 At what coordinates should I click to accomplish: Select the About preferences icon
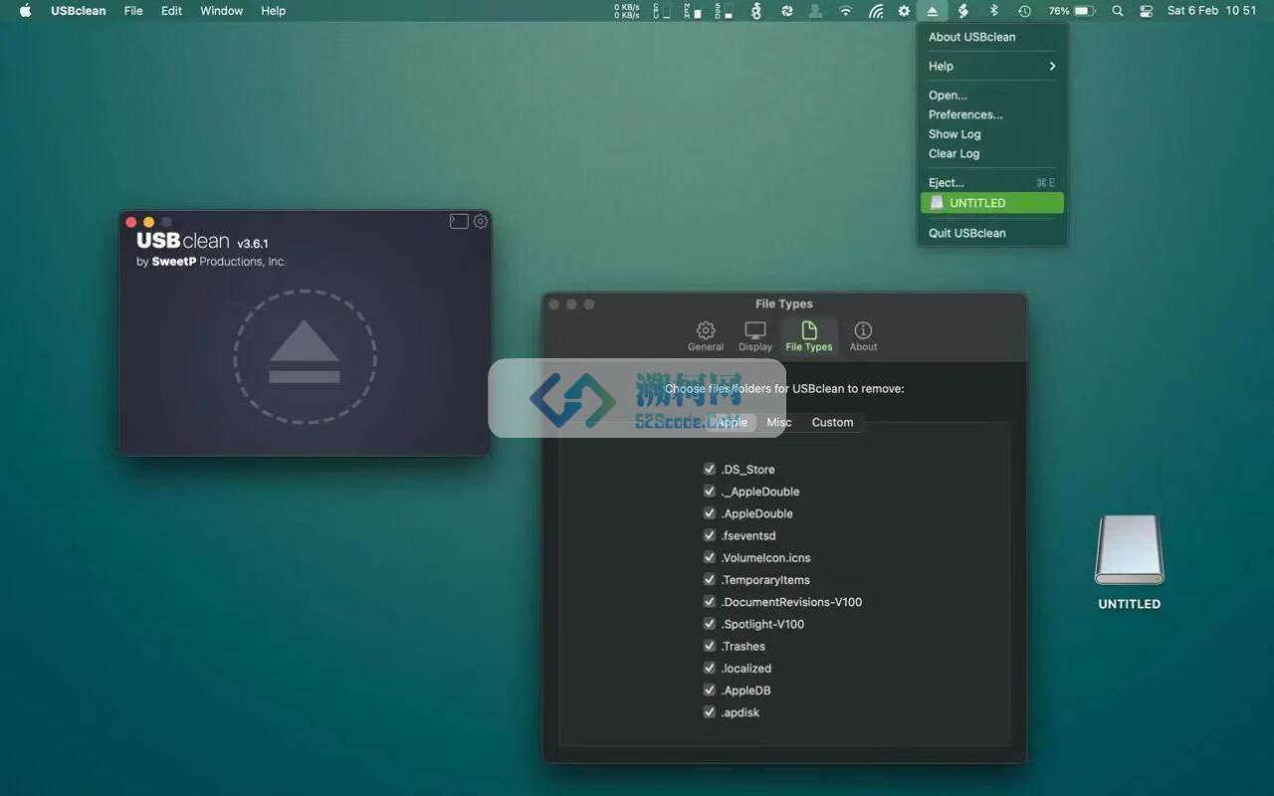click(x=863, y=336)
